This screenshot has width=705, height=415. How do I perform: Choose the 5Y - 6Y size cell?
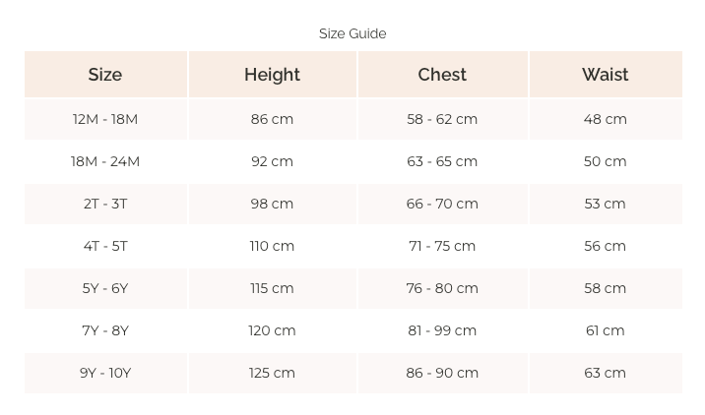tap(105, 288)
